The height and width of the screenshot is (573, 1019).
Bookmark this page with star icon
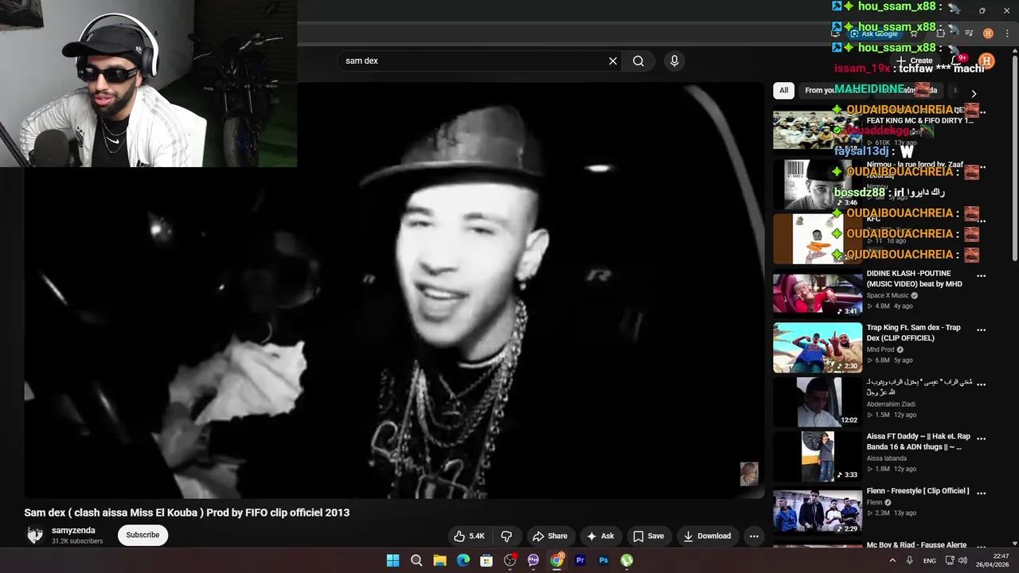click(x=914, y=33)
